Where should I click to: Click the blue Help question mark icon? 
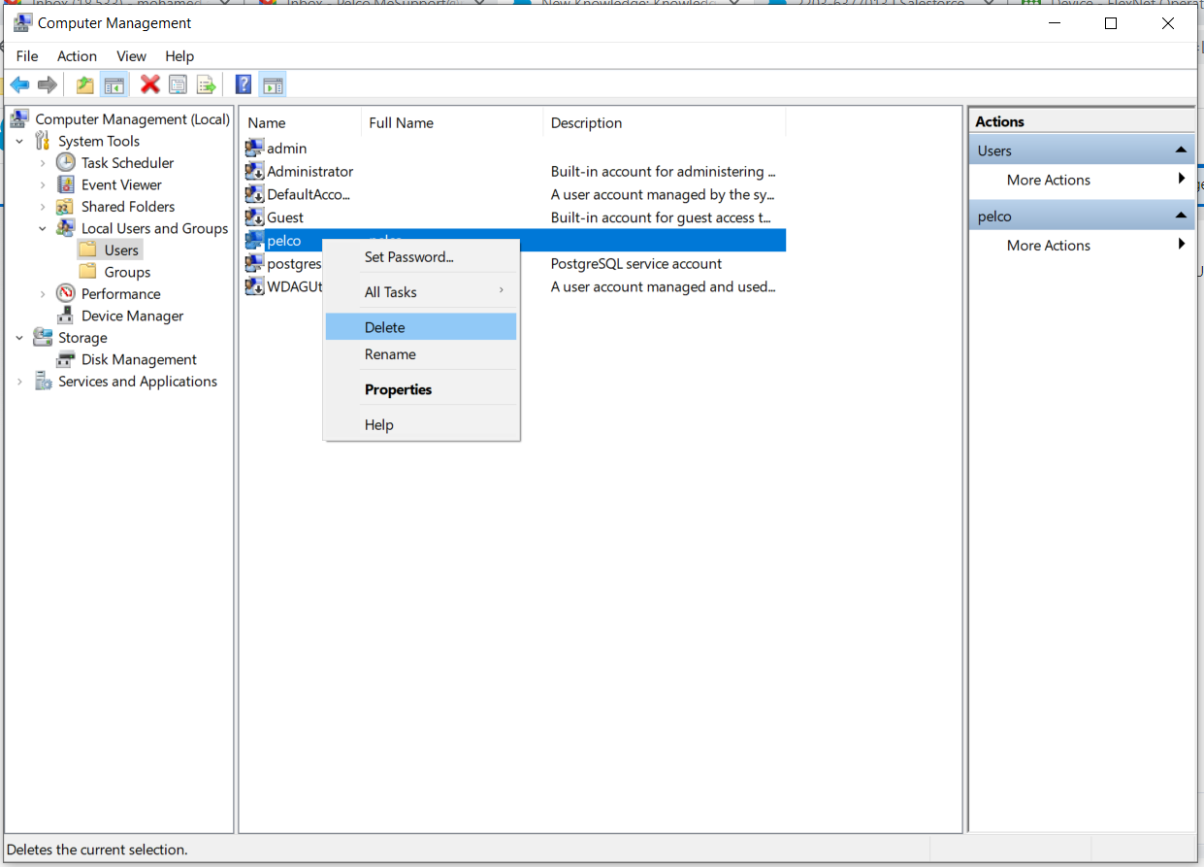pyautogui.click(x=243, y=84)
